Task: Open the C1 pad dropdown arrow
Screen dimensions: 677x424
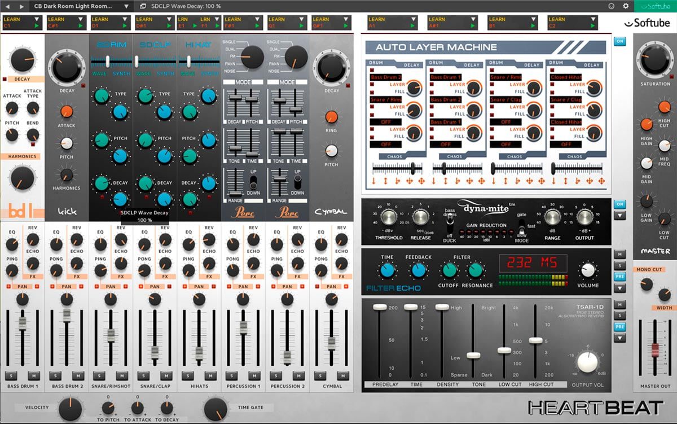Action: [37, 19]
